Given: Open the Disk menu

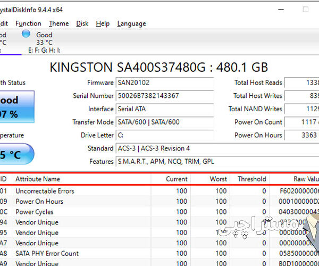Looking at the screenshot, I should pyautogui.click(x=82, y=23).
